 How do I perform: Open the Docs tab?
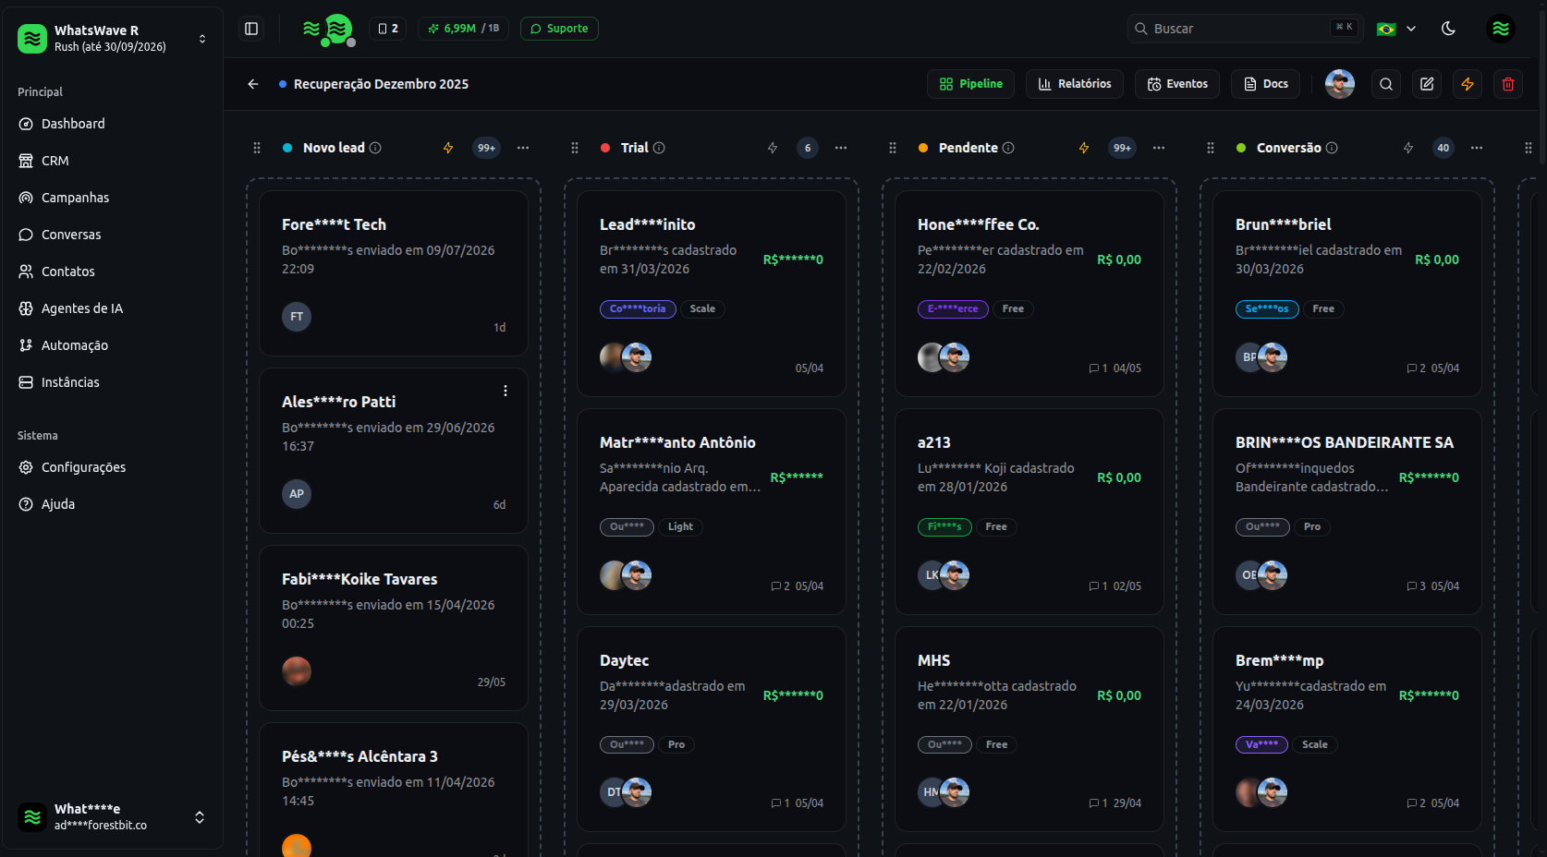click(1265, 84)
